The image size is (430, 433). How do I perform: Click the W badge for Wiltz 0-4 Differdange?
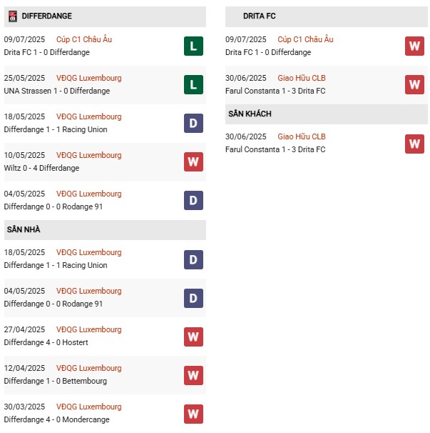pos(193,162)
